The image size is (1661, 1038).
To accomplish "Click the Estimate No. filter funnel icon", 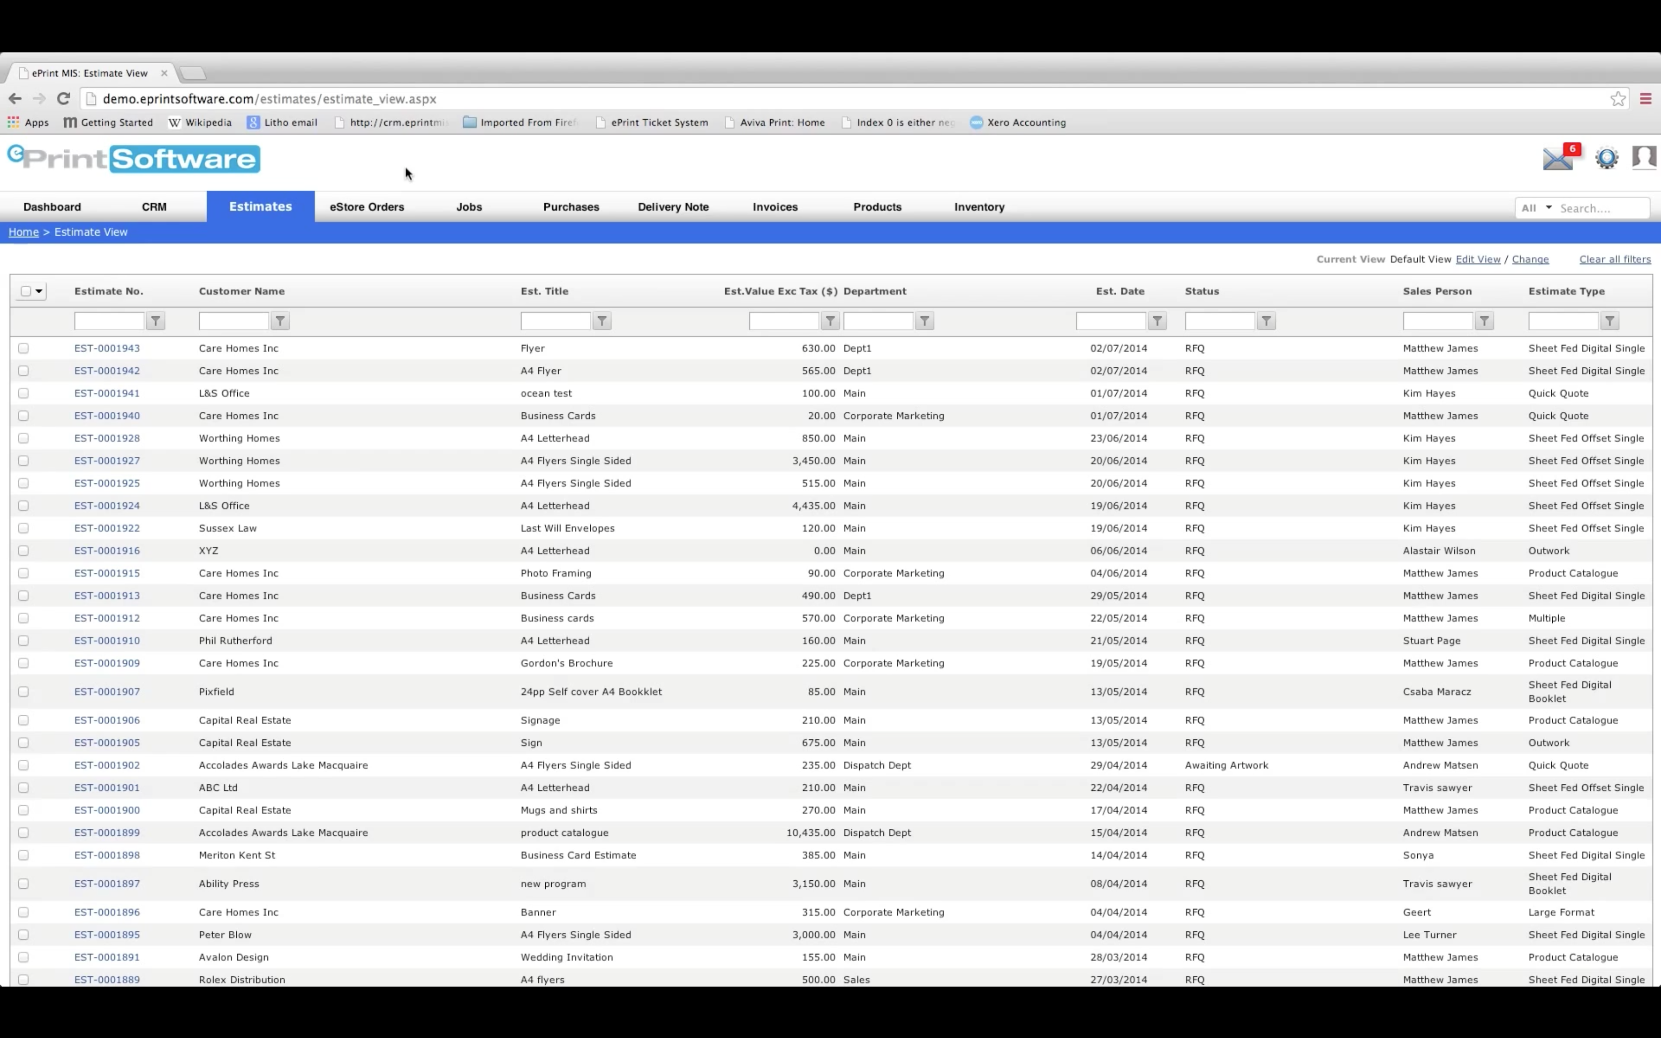I will (156, 321).
